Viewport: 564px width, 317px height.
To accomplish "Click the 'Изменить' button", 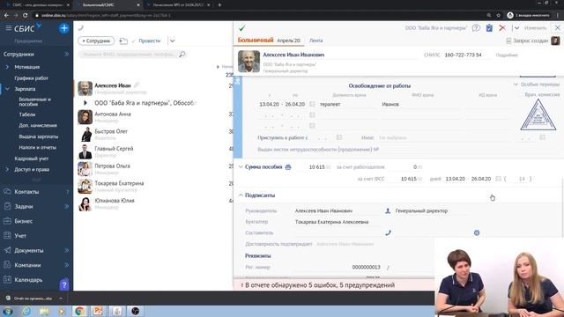I will coord(535,27).
